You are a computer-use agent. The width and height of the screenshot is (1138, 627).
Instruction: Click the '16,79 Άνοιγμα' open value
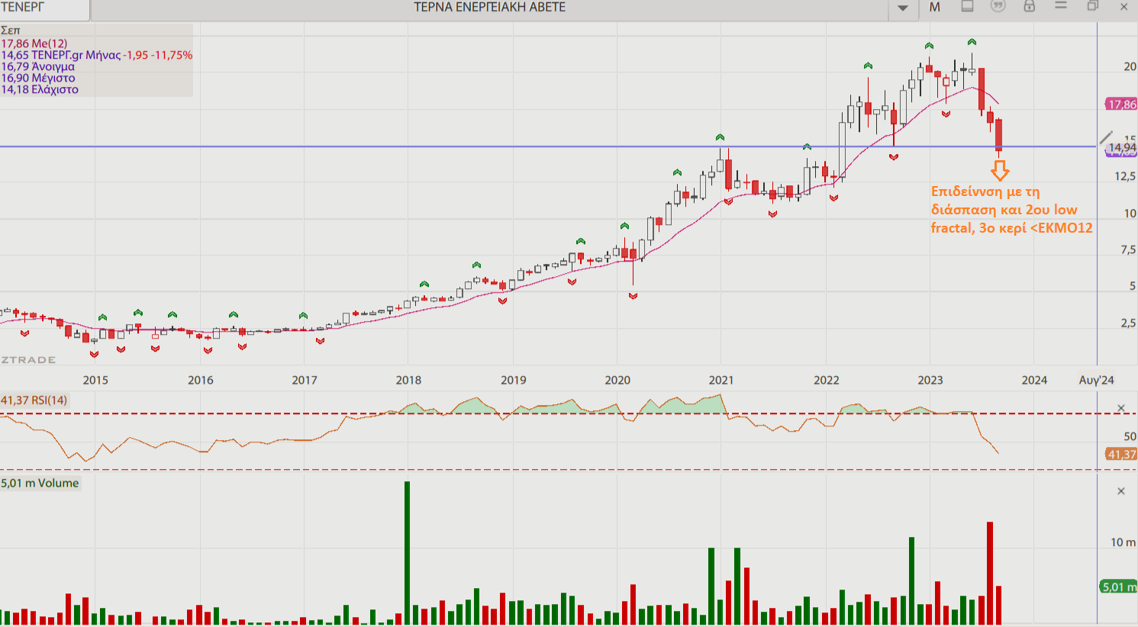click(x=38, y=66)
